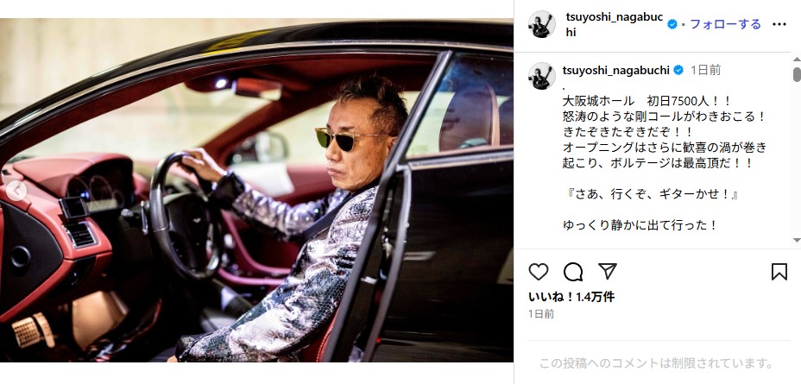Image resolution: width=801 pixels, height=384 pixels.
Task: Open comments via speech bubble icon
Action: tap(573, 272)
